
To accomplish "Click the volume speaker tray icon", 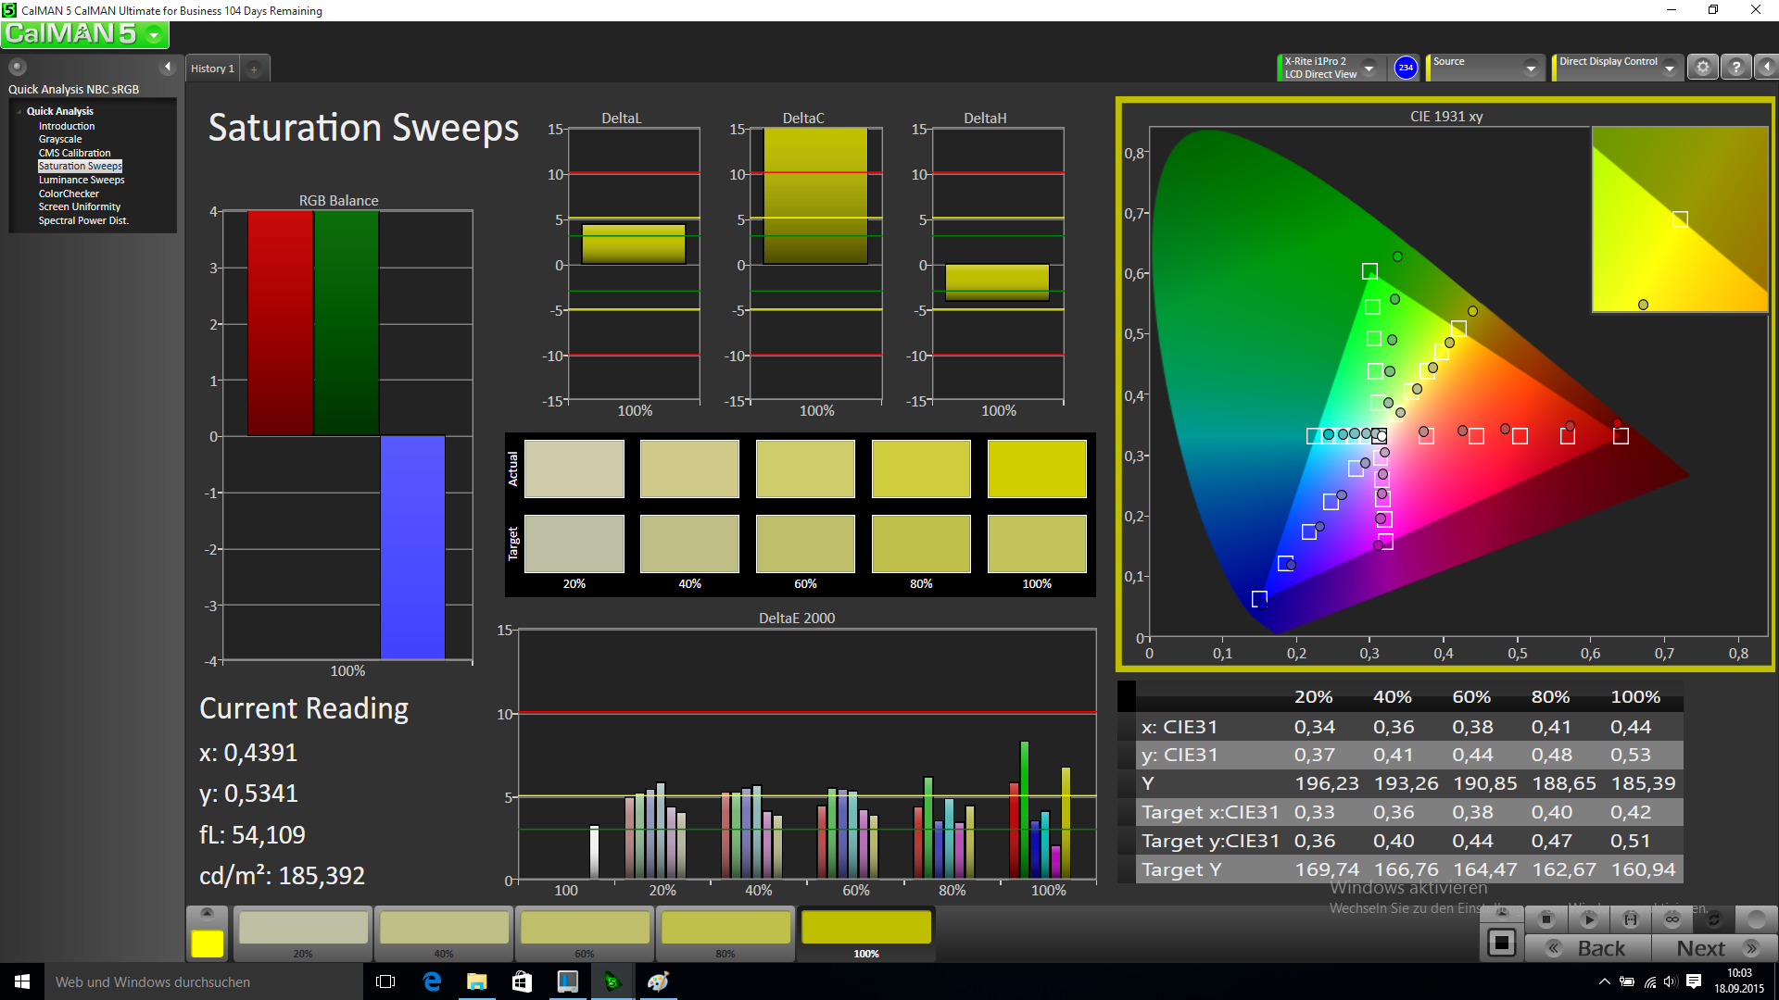I will tap(1670, 981).
